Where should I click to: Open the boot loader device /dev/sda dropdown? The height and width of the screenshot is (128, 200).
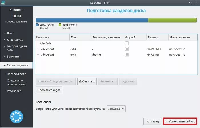click(116, 109)
